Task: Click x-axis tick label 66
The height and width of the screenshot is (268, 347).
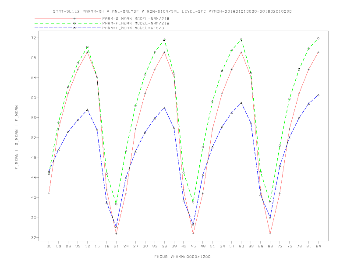Action: [x=261, y=246]
